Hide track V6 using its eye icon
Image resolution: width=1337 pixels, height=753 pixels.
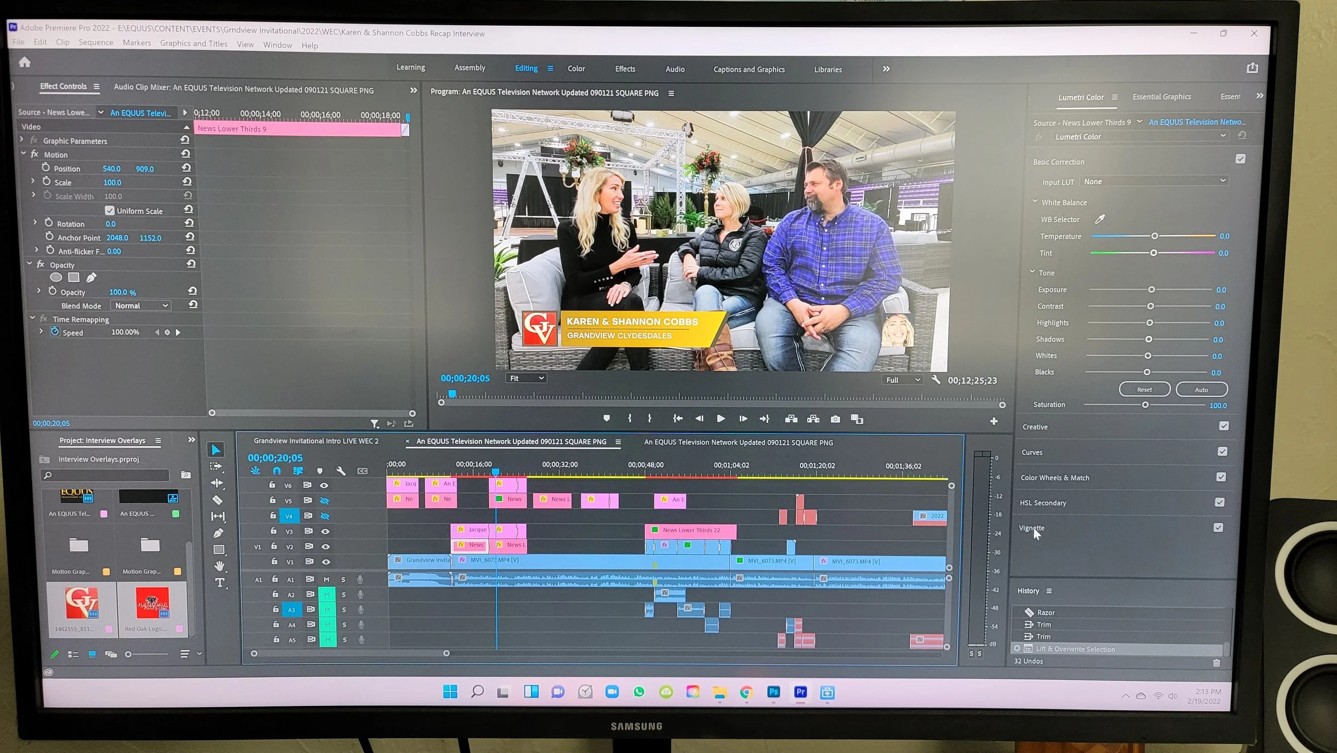tap(324, 485)
